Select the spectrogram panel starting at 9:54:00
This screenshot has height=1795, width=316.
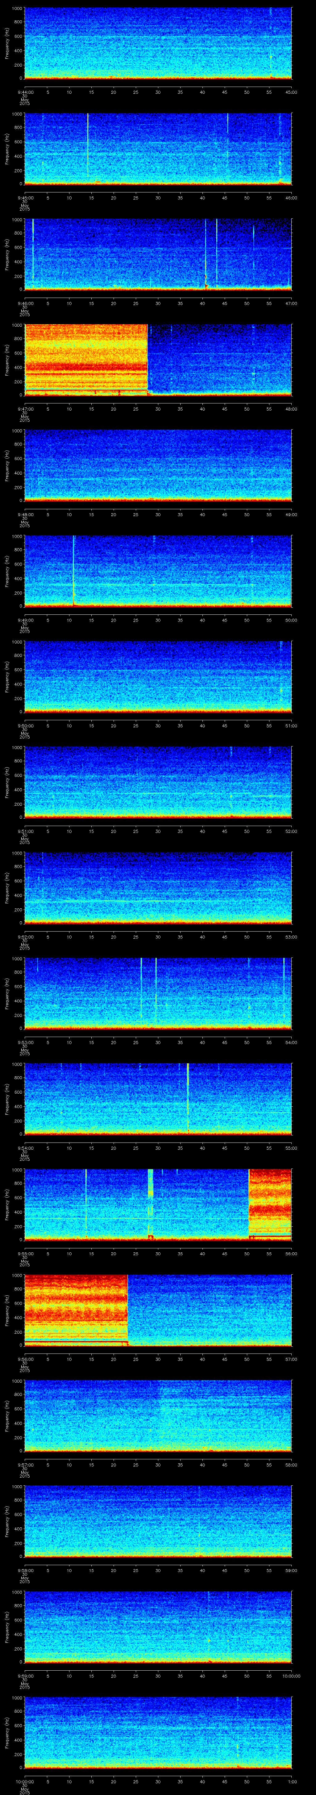[158, 1099]
